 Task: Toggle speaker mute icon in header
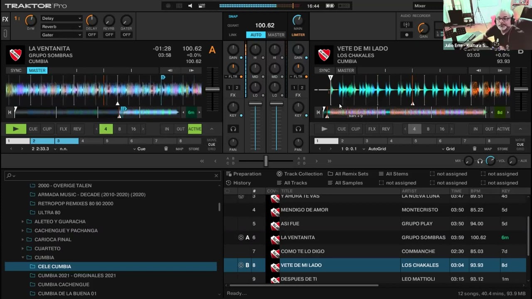[x=190, y=6]
